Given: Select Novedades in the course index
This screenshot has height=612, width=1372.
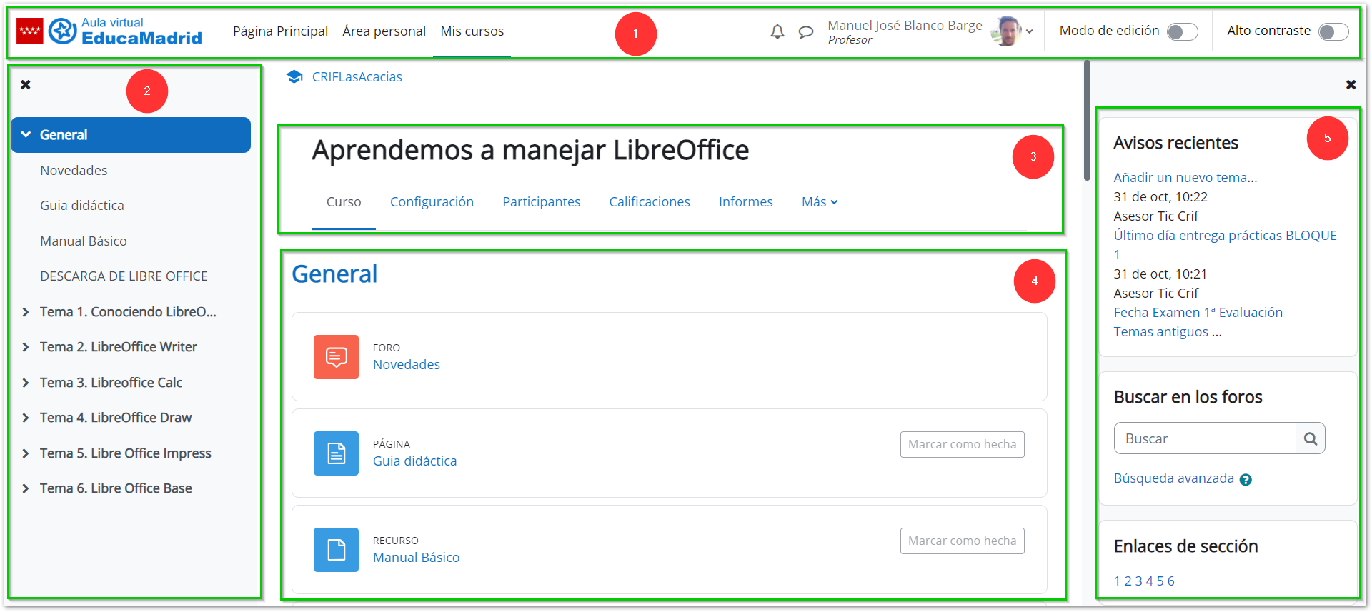Looking at the screenshot, I should [74, 171].
